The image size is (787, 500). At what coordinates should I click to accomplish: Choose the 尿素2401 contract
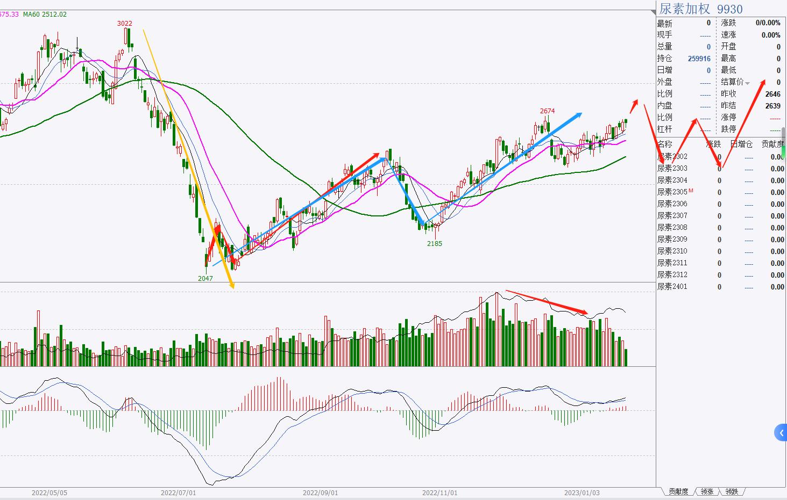(672, 287)
